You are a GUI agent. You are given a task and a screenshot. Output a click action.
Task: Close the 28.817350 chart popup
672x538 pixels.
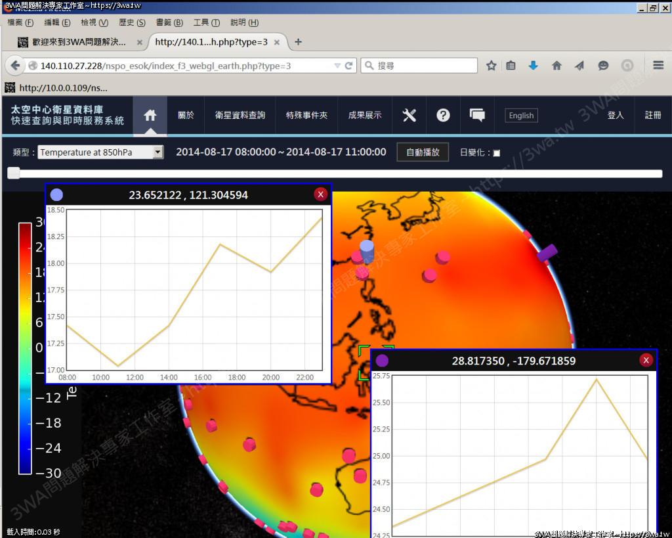pos(646,360)
